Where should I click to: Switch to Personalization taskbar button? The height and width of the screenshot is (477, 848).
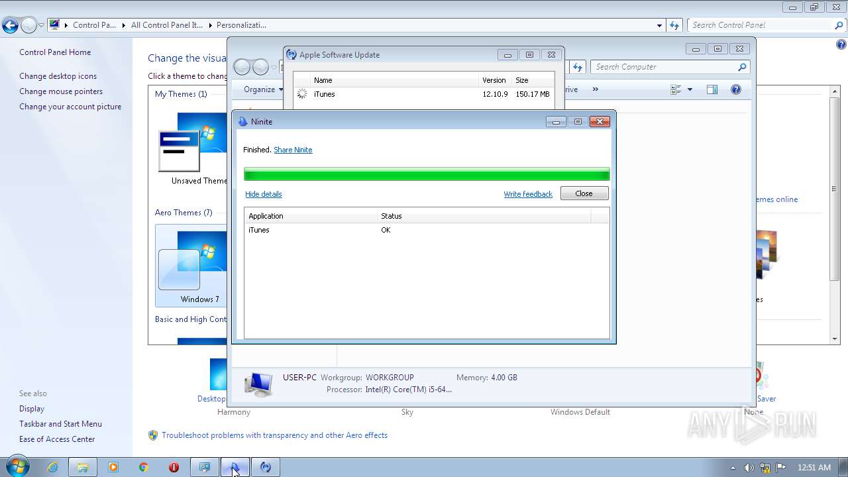[x=205, y=467]
